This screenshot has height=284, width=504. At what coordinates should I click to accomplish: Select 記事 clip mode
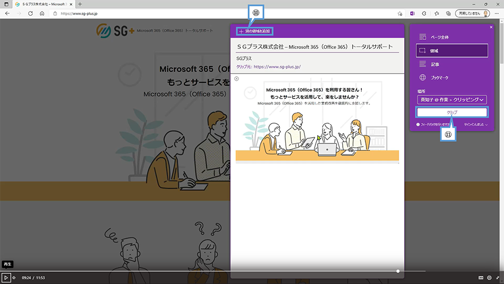452,64
